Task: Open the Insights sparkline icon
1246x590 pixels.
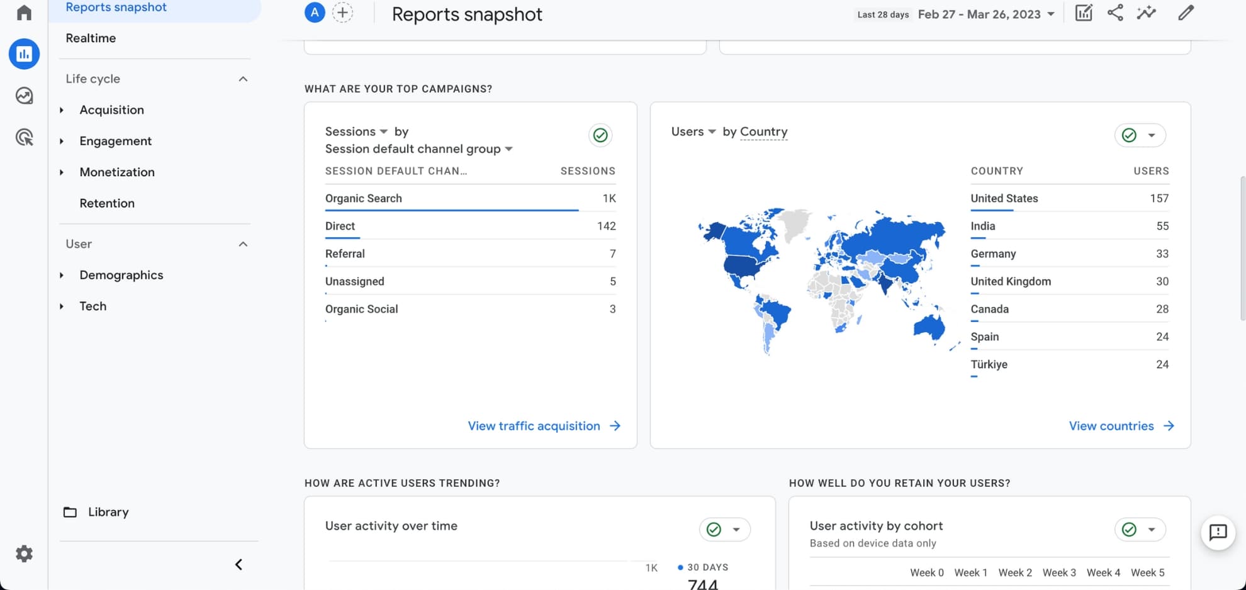Action: [1147, 13]
